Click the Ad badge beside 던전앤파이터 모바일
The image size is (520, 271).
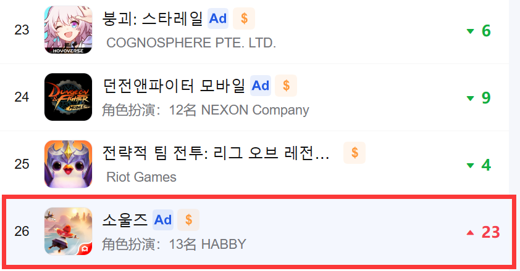261,86
